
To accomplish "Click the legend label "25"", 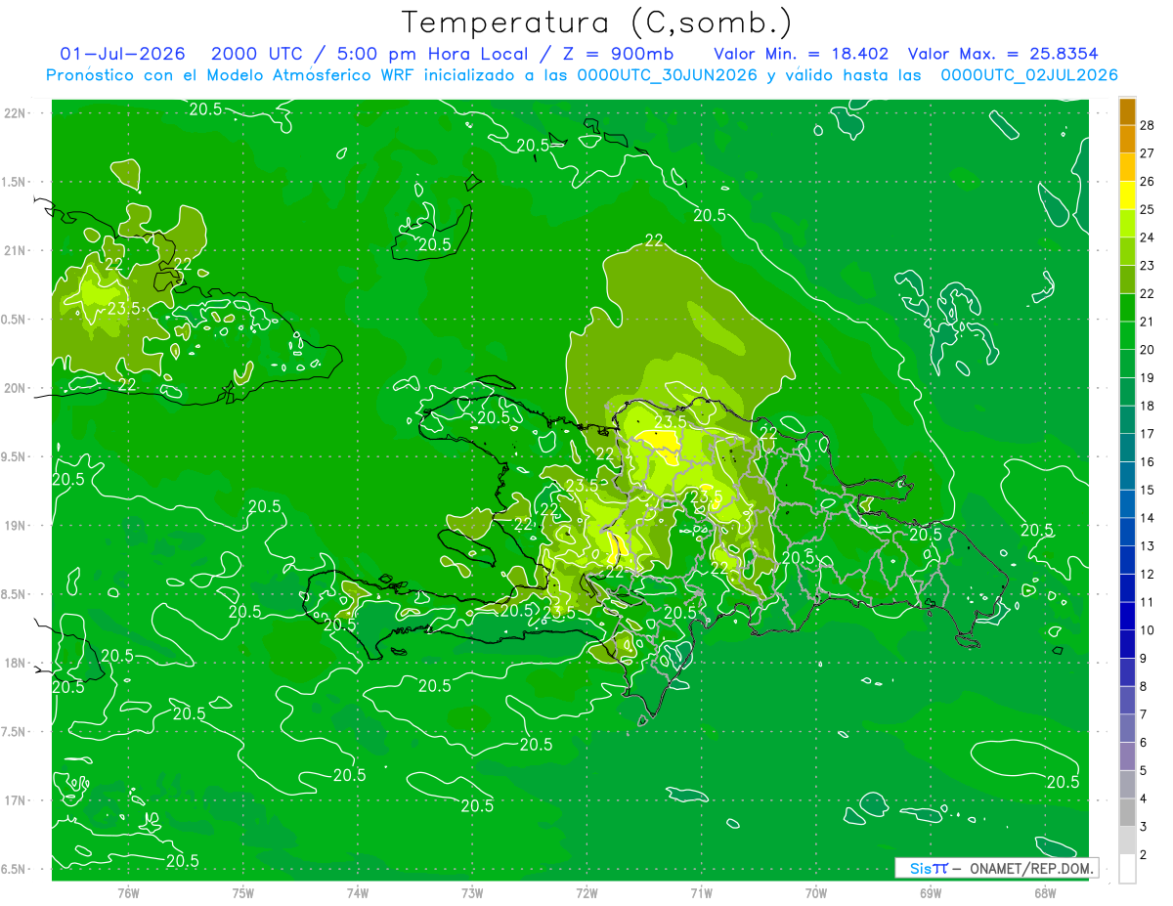I will click(x=1148, y=209).
